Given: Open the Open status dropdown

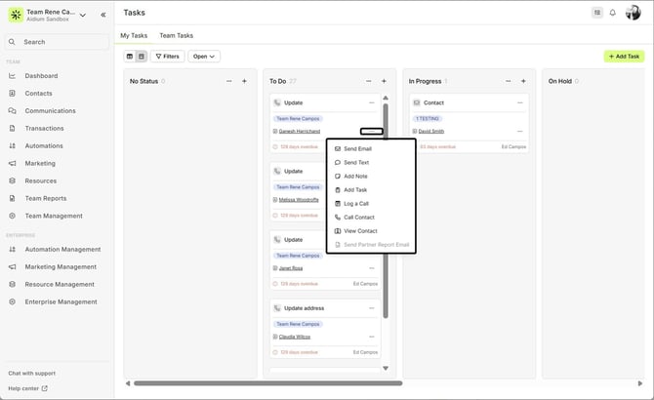Looking at the screenshot, I should click(x=204, y=57).
